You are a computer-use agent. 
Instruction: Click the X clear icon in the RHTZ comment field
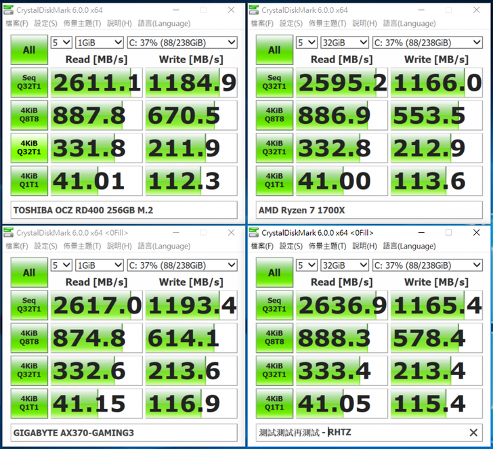click(473, 433)
